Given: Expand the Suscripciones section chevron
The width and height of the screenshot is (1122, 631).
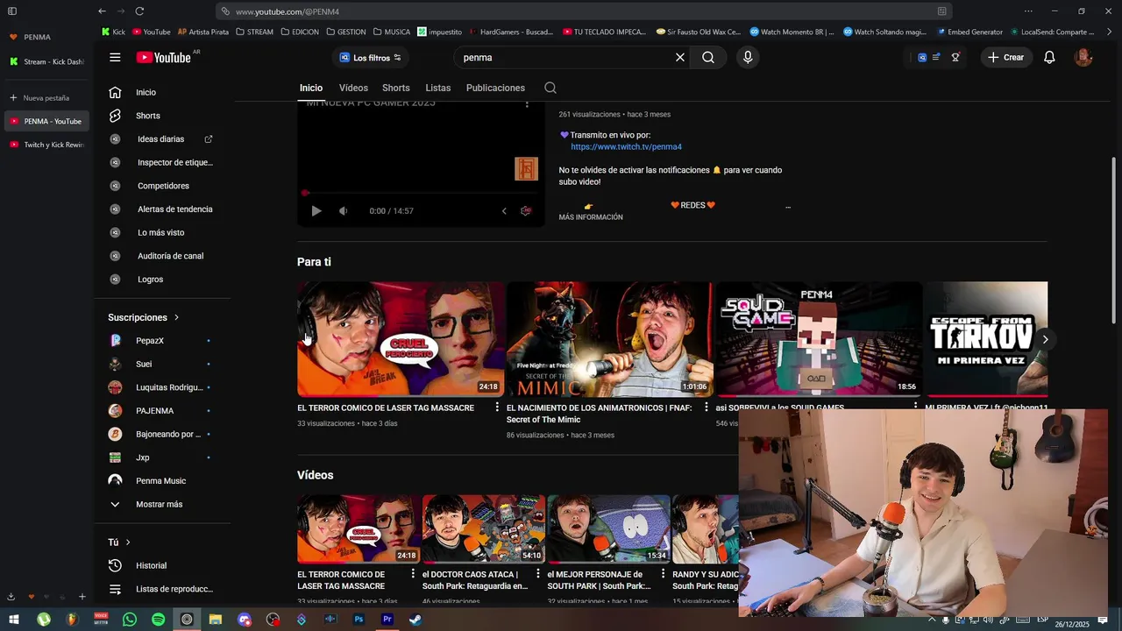Looking at the screenshot, I should (176, 317).
